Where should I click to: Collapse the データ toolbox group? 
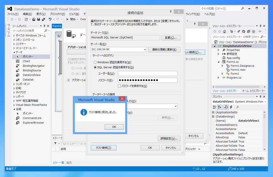(x=14, y=52)
